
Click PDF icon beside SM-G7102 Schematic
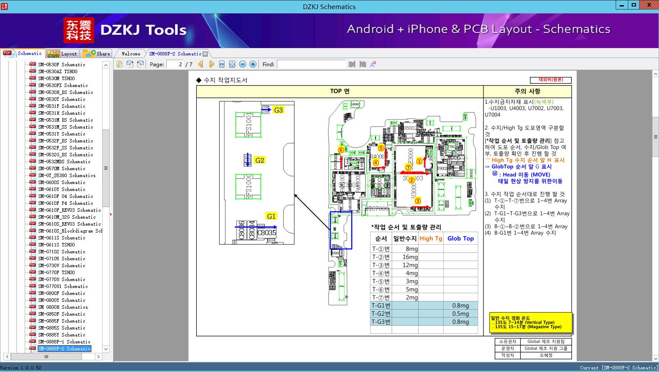32,251
